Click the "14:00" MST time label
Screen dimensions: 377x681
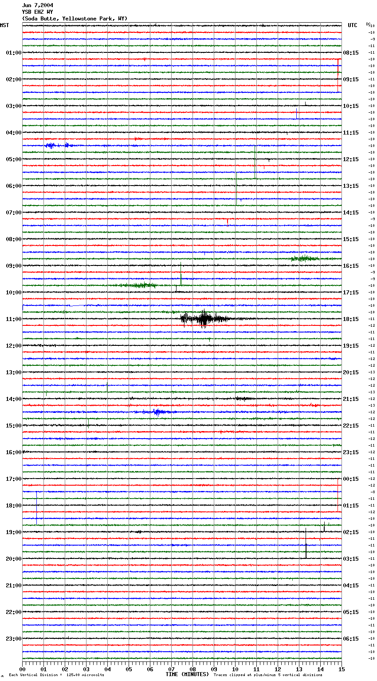(x=14, y=399)
